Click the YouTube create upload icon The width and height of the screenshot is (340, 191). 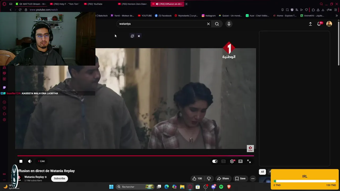310,24
